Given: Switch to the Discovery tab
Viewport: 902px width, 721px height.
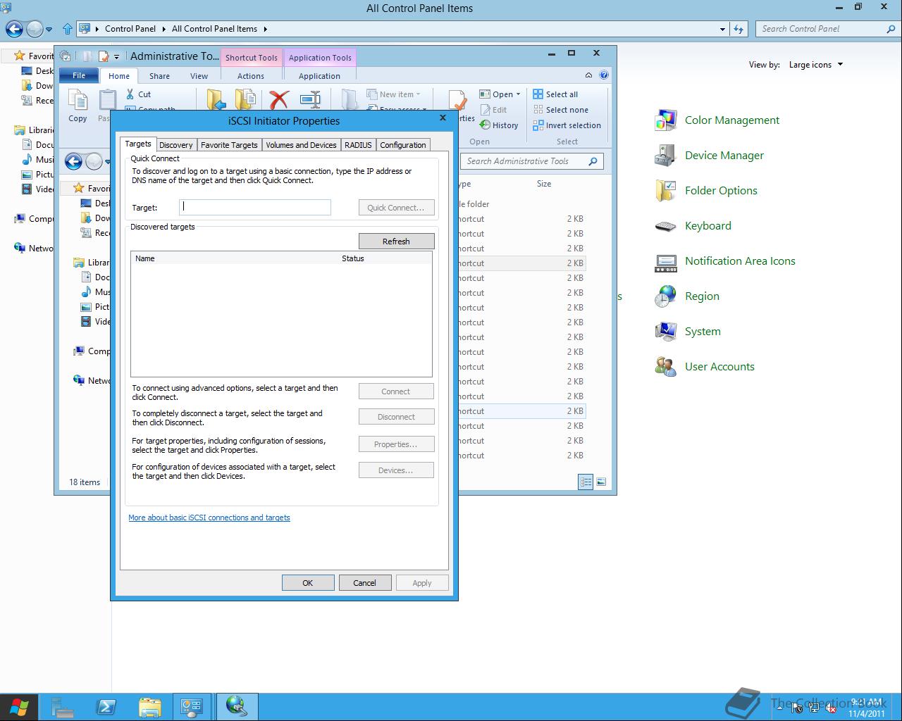Looking at the screenshot, I should [x=176, y=145].
